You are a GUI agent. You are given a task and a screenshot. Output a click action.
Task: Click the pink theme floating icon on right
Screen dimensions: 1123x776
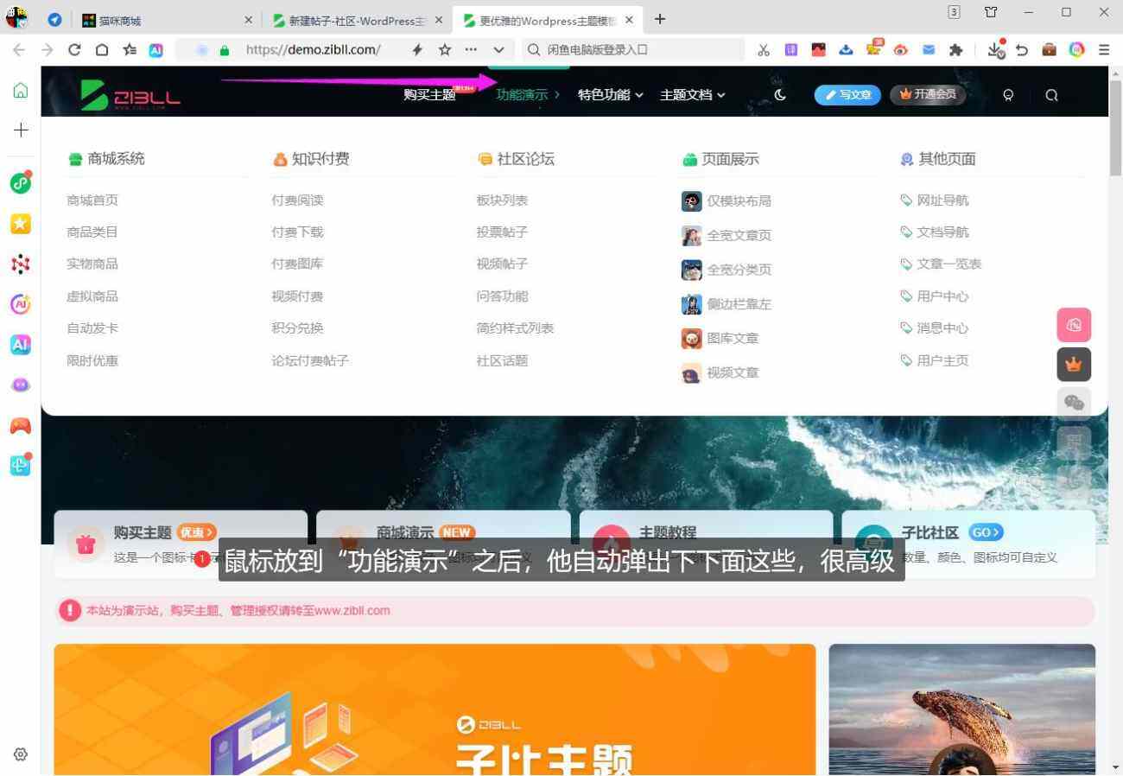[1074, 325]
